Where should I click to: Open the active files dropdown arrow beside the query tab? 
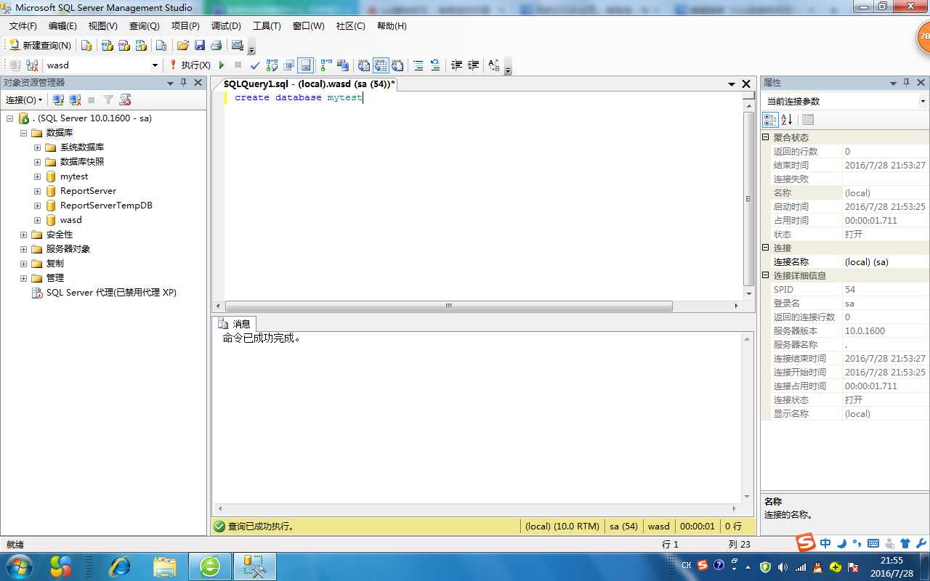click(x=732, y=84)
